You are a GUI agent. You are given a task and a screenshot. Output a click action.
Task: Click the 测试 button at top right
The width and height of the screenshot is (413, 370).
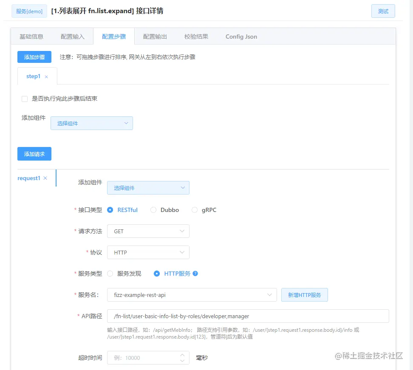383,11
